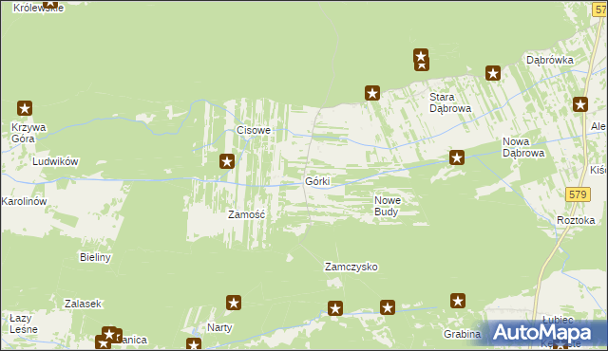
Task: Select the Bieliny place label
Action: tap(95, 257)
